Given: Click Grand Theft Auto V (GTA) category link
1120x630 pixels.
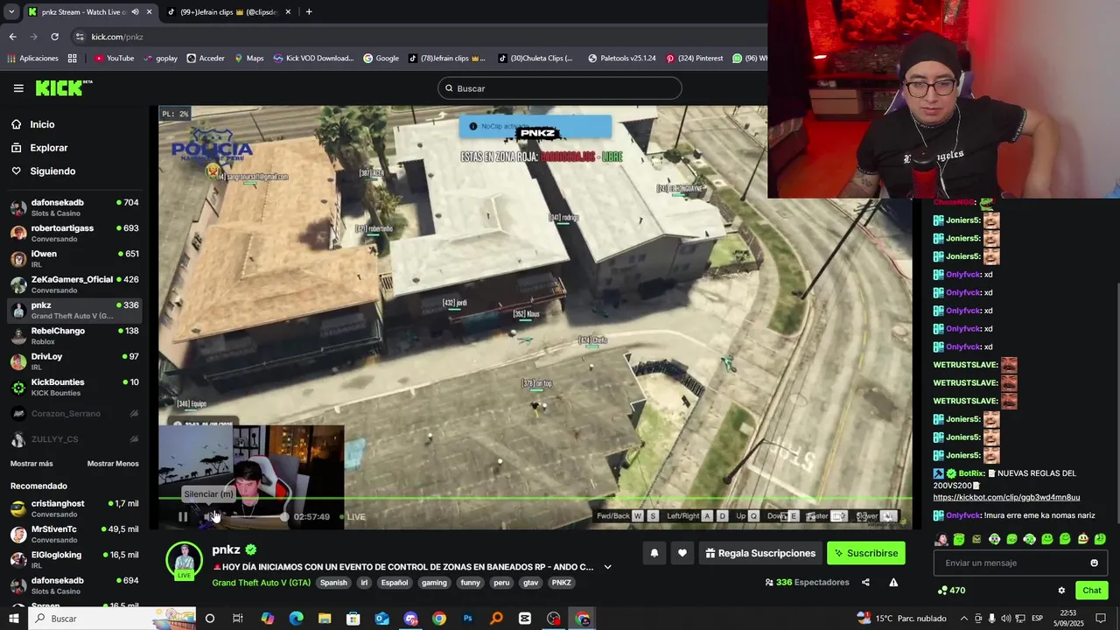Looking at the screenshot, I should [261, 583].
